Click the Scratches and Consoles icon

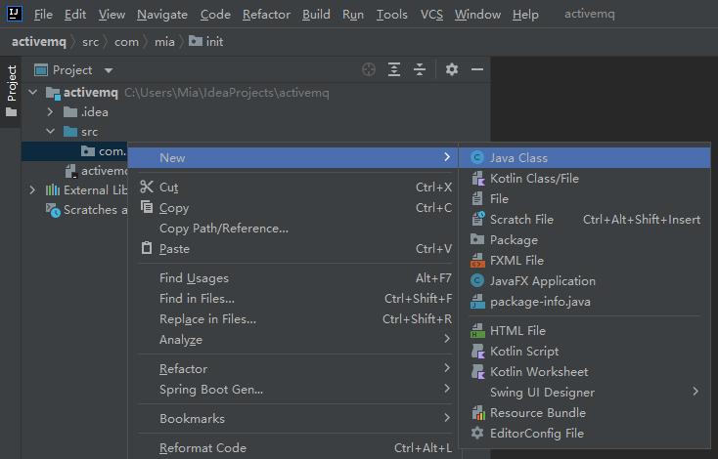[x=53, y=210]
